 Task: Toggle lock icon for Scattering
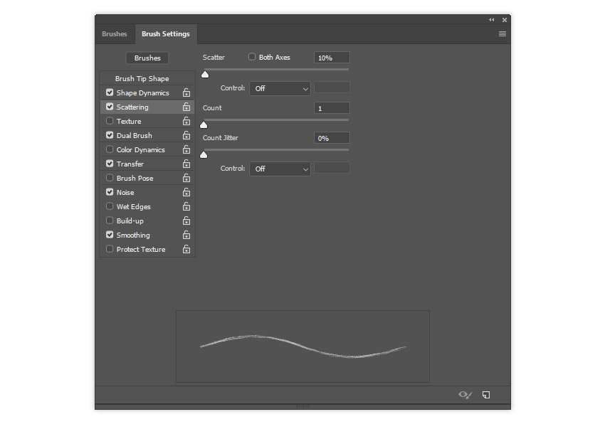(186, 107)
